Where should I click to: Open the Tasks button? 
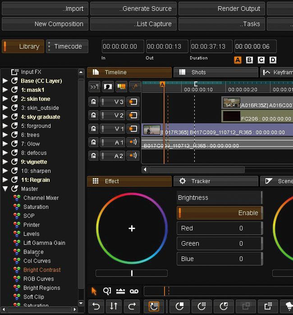click(222, 24)
